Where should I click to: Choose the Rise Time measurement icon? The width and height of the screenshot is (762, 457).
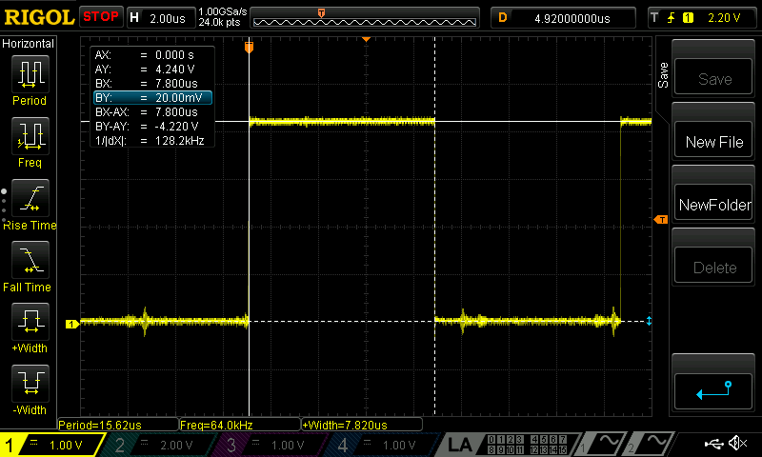pos(30,199)
